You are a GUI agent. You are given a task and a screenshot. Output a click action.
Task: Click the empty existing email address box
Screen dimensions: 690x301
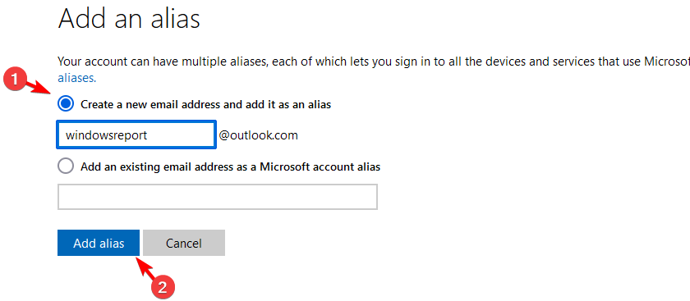[x=218, y=196]
